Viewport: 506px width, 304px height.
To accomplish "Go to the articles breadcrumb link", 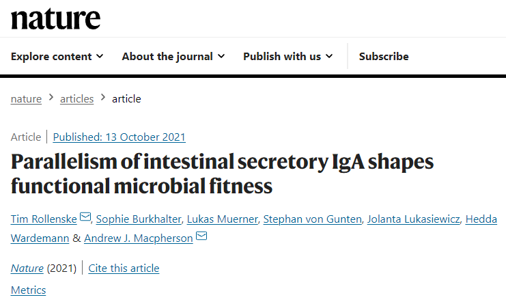I will click(76, 99).
